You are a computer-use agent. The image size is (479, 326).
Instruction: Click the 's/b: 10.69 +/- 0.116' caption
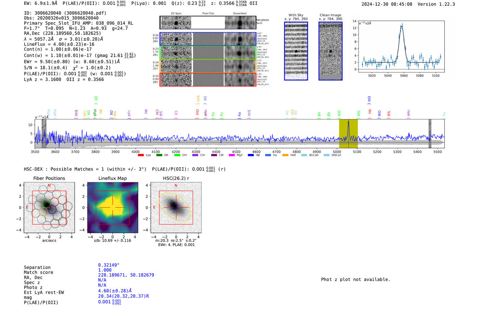[113, 240]
